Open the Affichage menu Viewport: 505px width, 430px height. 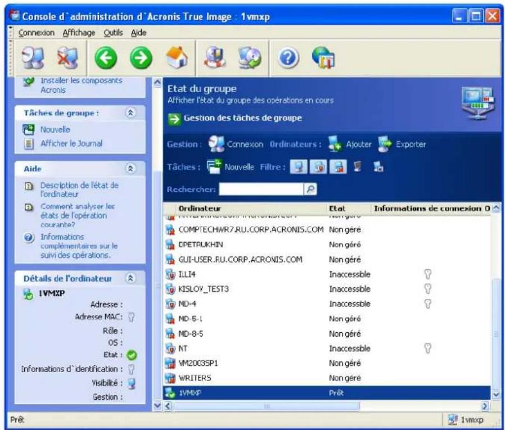79,33
